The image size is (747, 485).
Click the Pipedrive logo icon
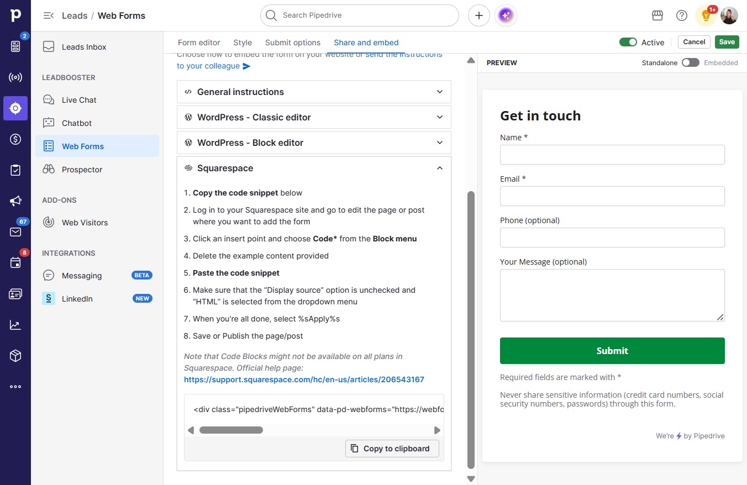point(15,15)
